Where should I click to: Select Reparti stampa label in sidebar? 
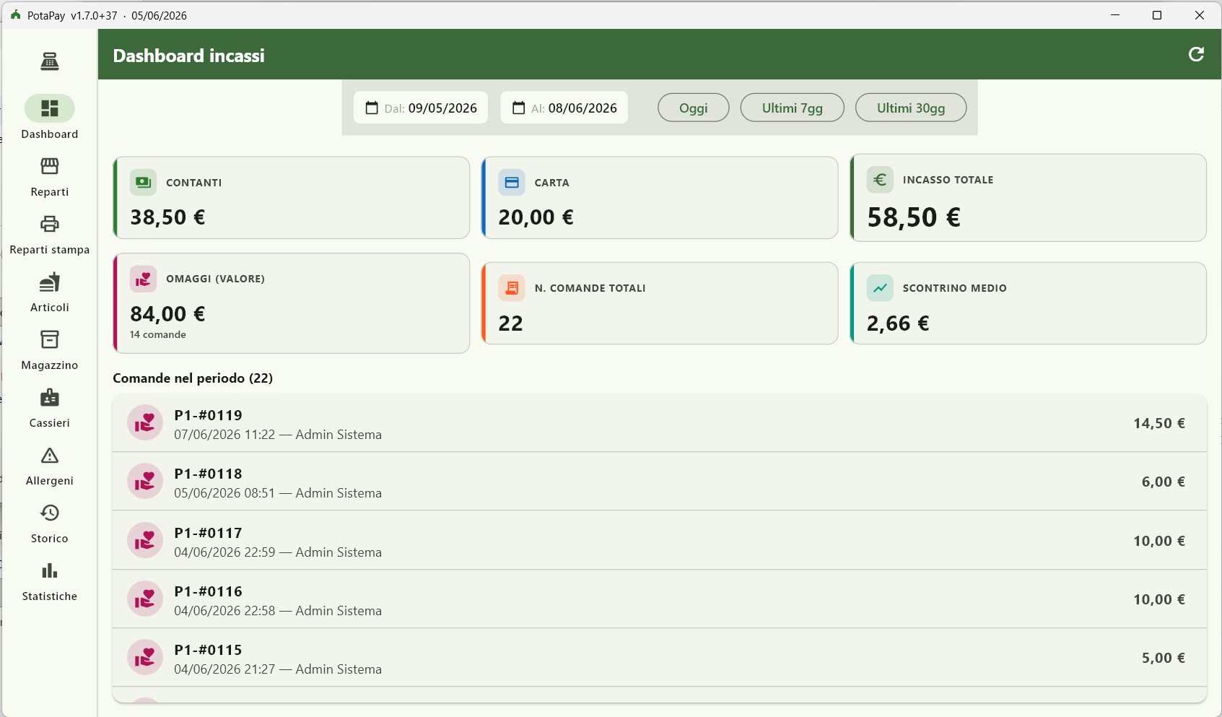(50, 250)
